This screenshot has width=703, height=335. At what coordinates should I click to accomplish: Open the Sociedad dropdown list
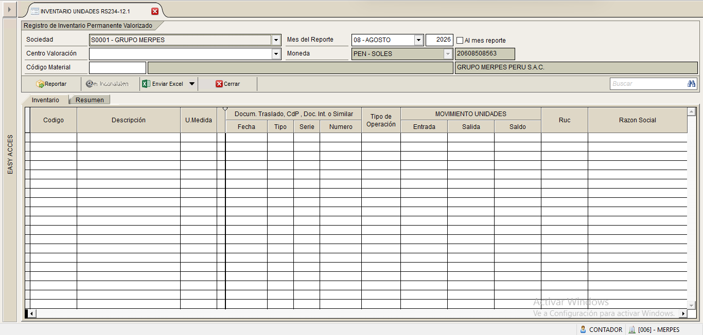pyautogui.click(x=276, y=40)
